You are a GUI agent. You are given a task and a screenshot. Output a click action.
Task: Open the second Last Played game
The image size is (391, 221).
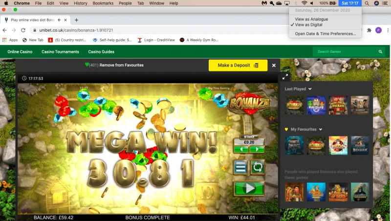[x=316, y=105]
